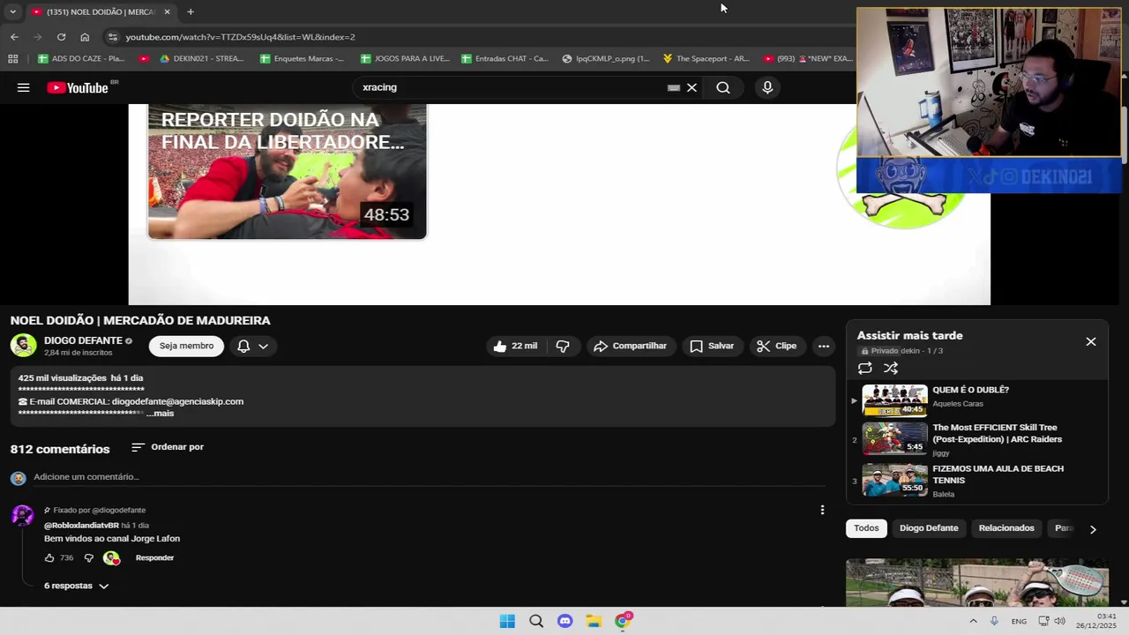
Task: Open the YouTube hamburger guide menu
Action: coord(24,87)
